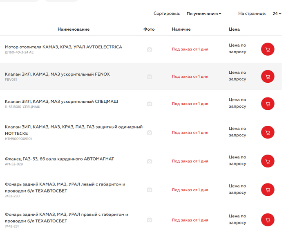Click the Наличие column header
The image size is (286, 233).
coord(181,29)
